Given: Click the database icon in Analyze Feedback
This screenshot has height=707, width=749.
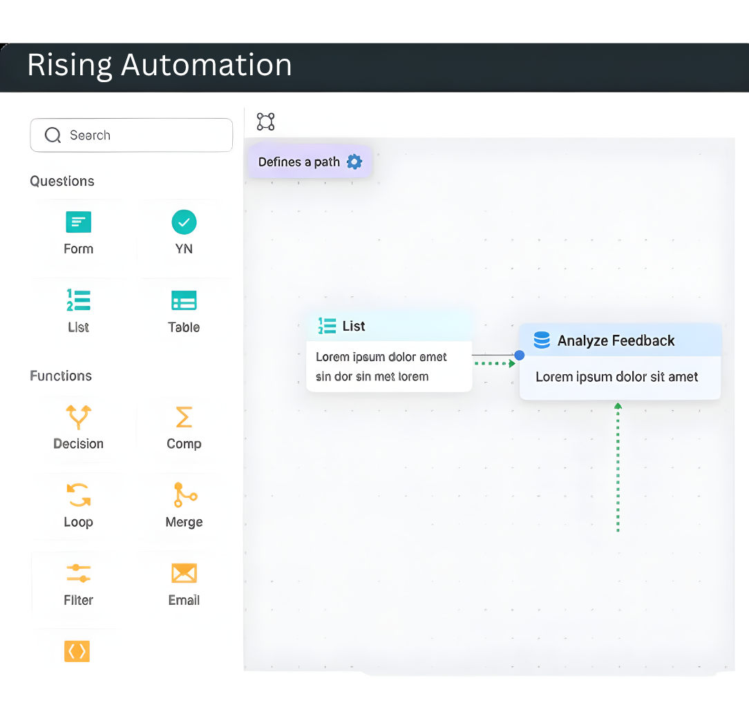Looking at the screenshot, I should click(x=542, y=340).
